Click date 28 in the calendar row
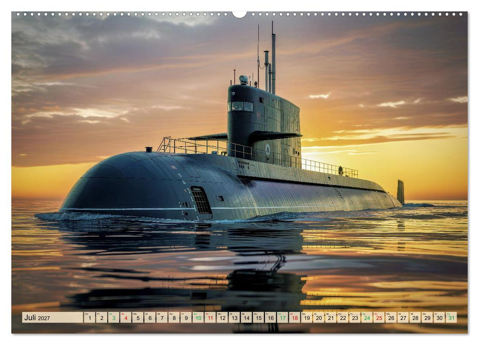Screen dimensions: 479x345 click(415, 317)
